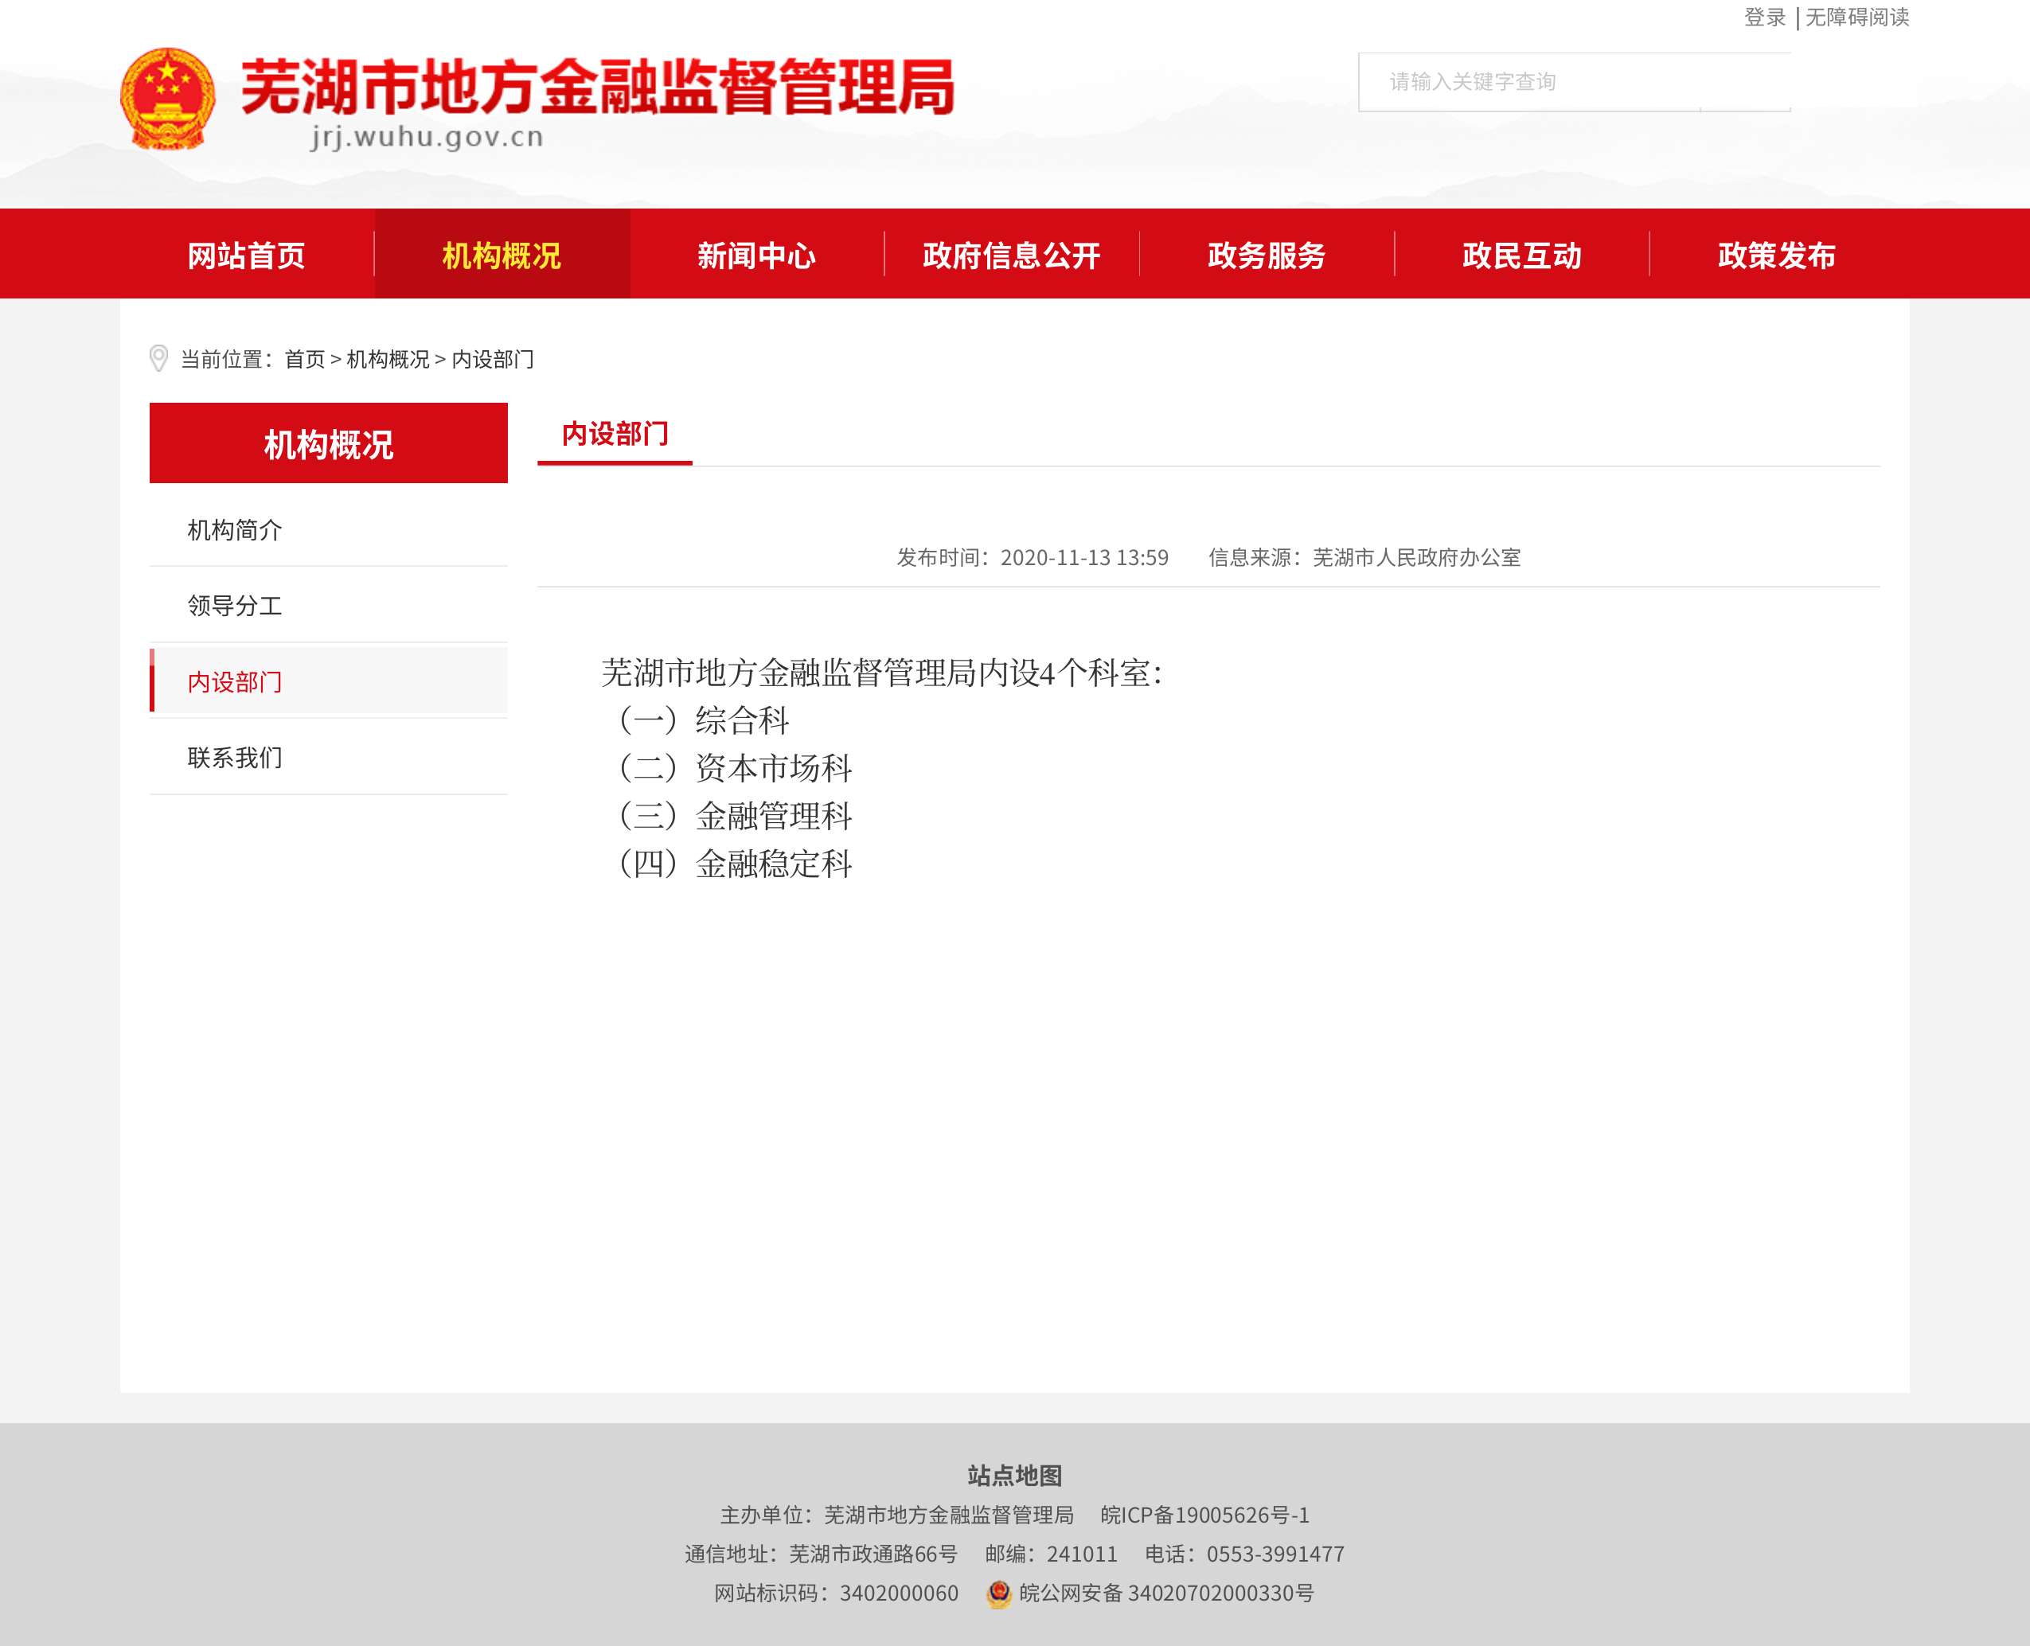2030x1646 pixels.
Task: Click 机构概况 in the breadcrumb
Action: click(388, 359)
